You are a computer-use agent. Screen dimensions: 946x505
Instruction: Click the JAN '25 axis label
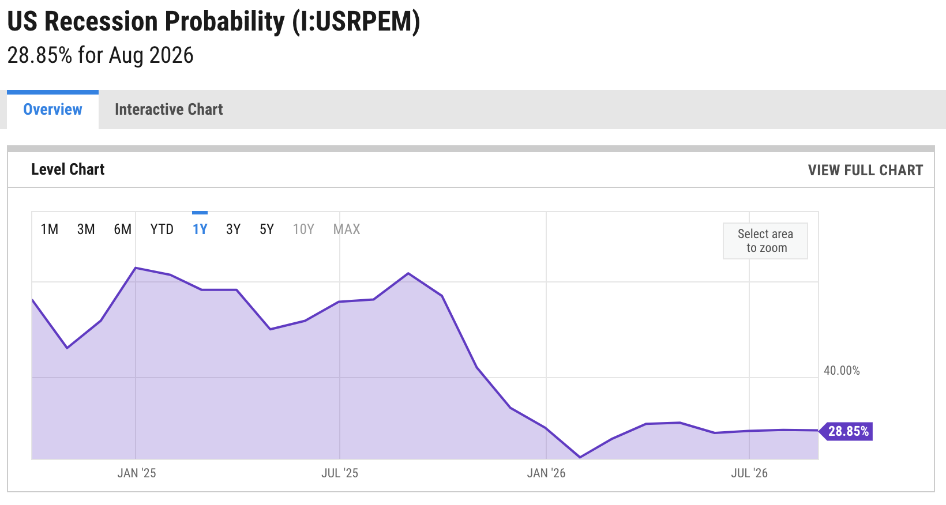137,473
